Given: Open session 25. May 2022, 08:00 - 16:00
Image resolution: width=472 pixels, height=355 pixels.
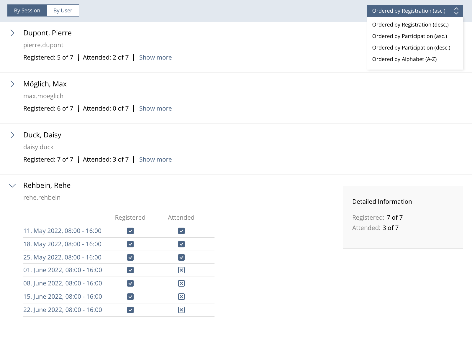Looking at the screenshot, I should pyautogui.click(x=62, y=257).
